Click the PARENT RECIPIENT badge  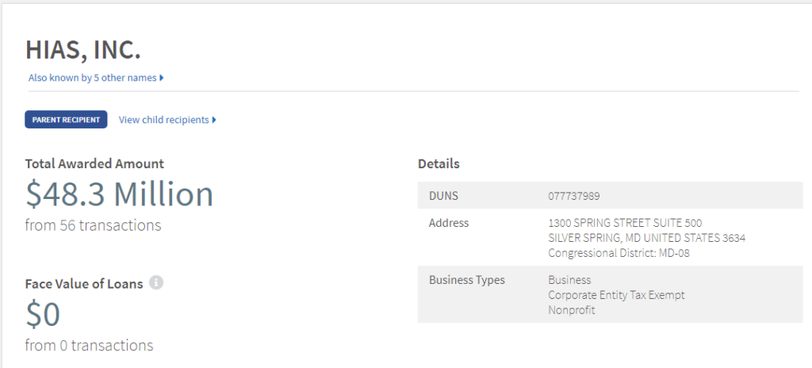tap(66, 120)
